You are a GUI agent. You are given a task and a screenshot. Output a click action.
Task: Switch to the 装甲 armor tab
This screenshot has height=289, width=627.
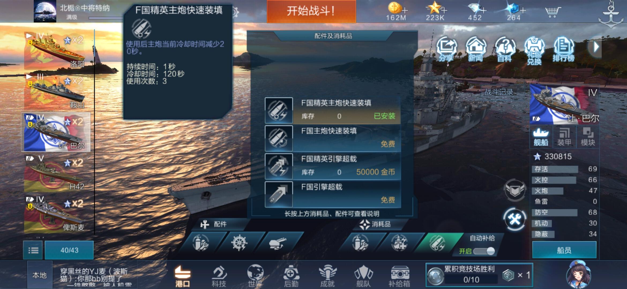(x=564, y=137)
